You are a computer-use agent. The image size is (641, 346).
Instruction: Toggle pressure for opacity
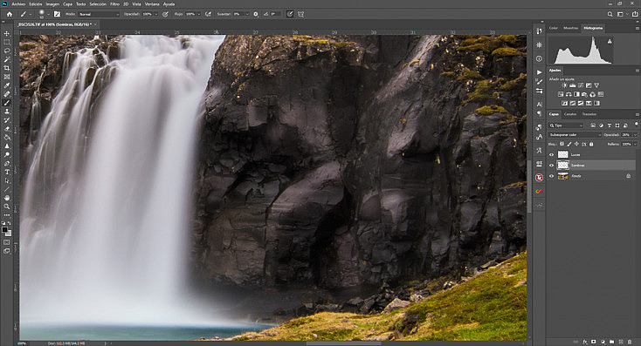(165, 14)
